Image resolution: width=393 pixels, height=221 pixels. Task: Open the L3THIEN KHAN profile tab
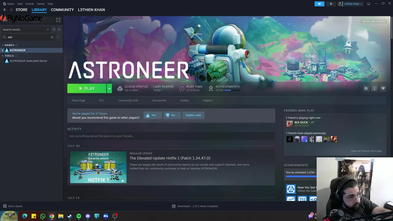tap(91, 10)
